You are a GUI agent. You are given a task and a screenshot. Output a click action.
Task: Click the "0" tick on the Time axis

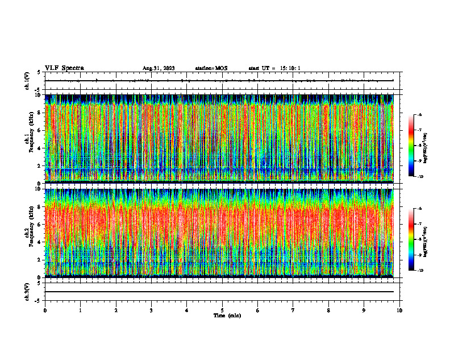[x=45, y=310]
